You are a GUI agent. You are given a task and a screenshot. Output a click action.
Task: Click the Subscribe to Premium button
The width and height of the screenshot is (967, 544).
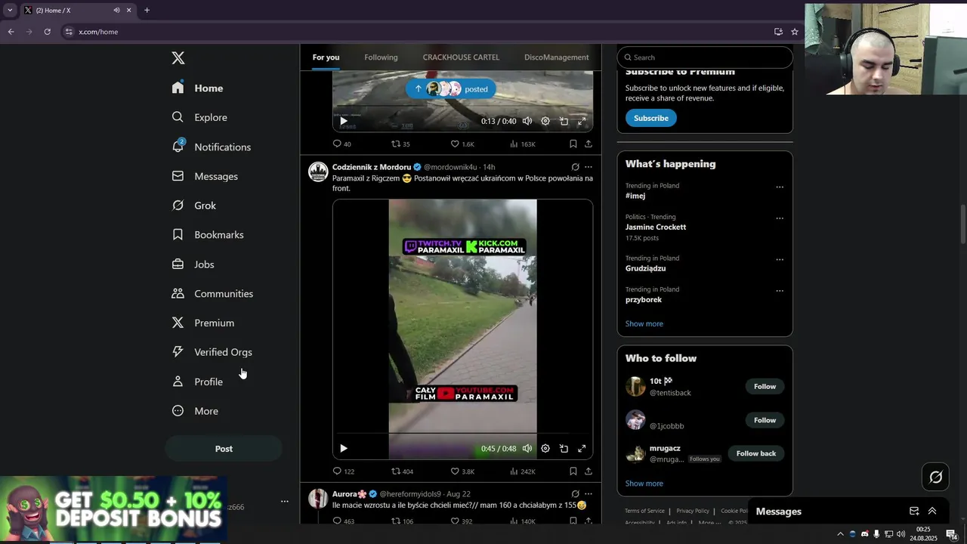[651, 118]
